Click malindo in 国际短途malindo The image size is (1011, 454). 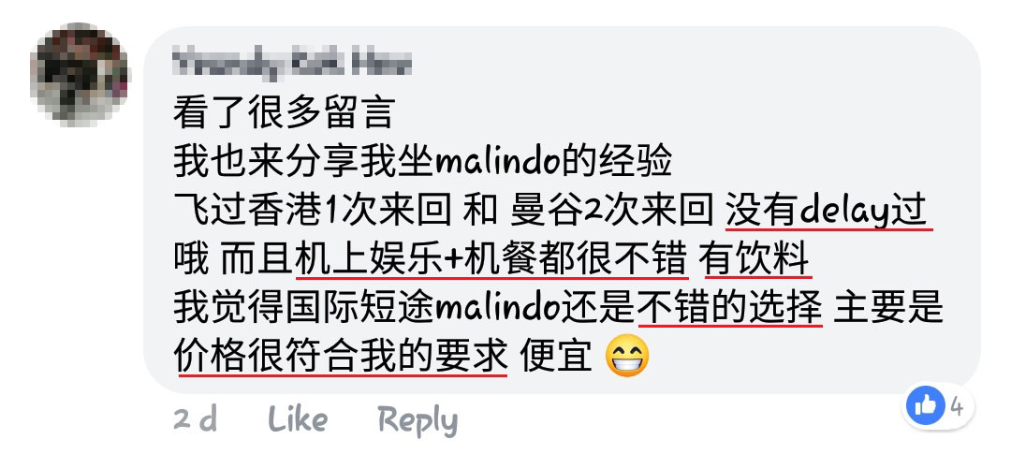pos(496,309)
